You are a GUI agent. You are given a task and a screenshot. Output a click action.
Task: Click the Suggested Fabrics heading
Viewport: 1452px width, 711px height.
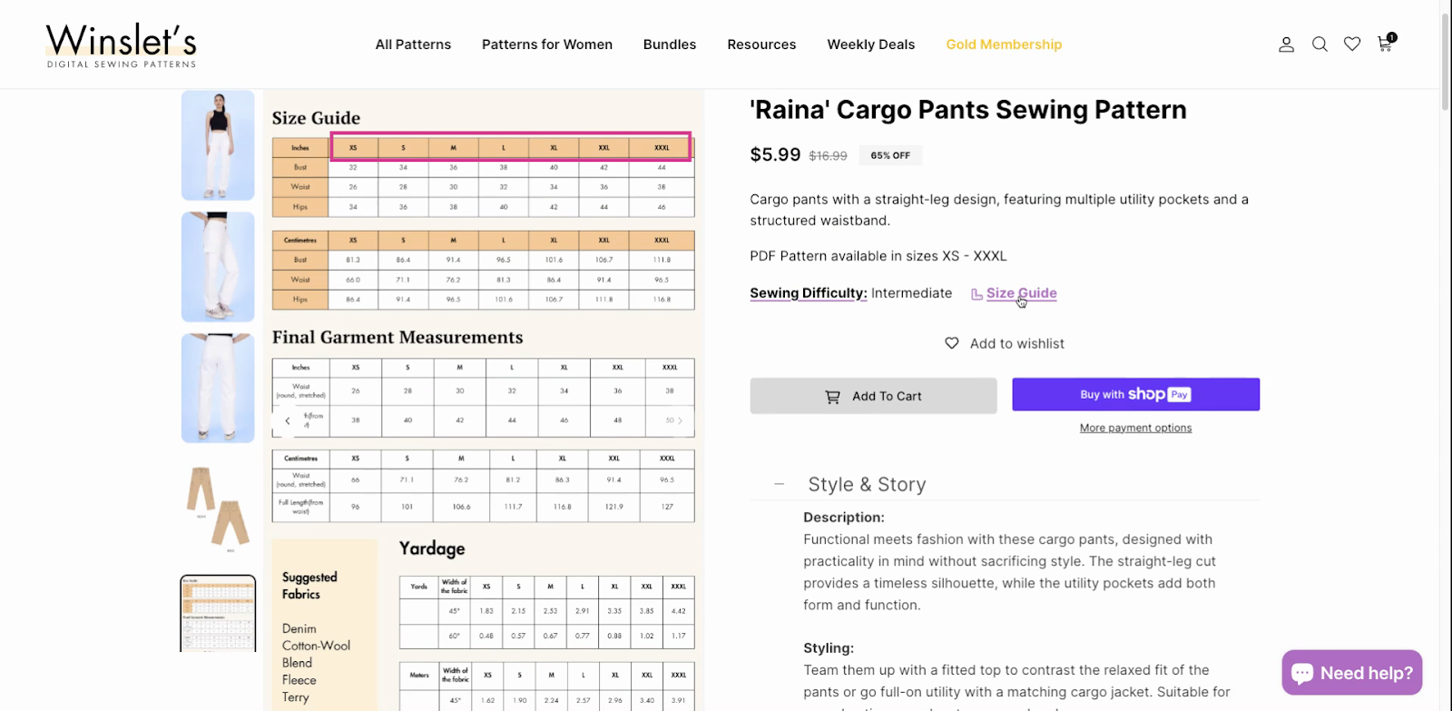coord(309,586)
